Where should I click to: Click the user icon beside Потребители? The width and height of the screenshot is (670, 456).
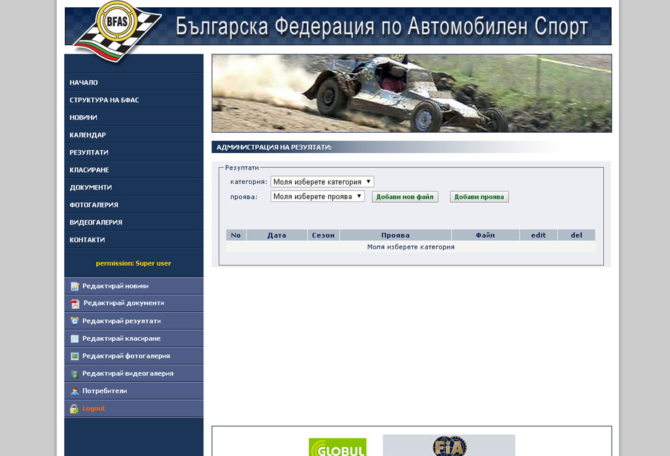(x=75, y=391)
